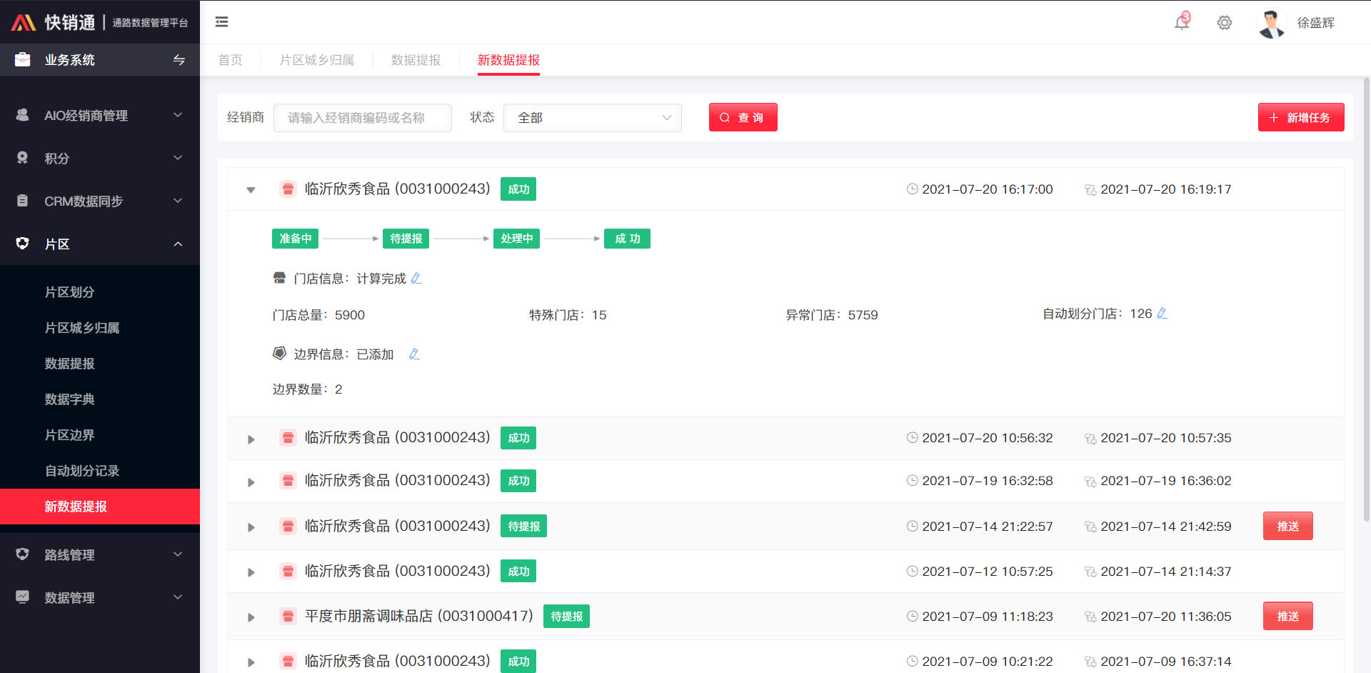The height and width of the screenshot is (673, 1371).
Task: Edit 自动划分门店 count with pencil icon
Action: tap(1162, 314)
